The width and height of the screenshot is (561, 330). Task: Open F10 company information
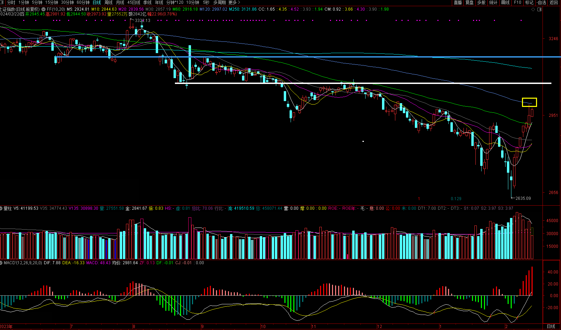click(x=518, y=3)
